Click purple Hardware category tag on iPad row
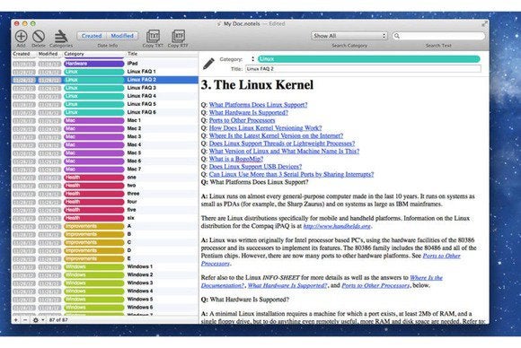This screenshot has height=348, width=521. click(x=94, y=64)
